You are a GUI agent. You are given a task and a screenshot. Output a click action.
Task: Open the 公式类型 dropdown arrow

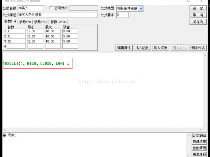pos(140,9)
